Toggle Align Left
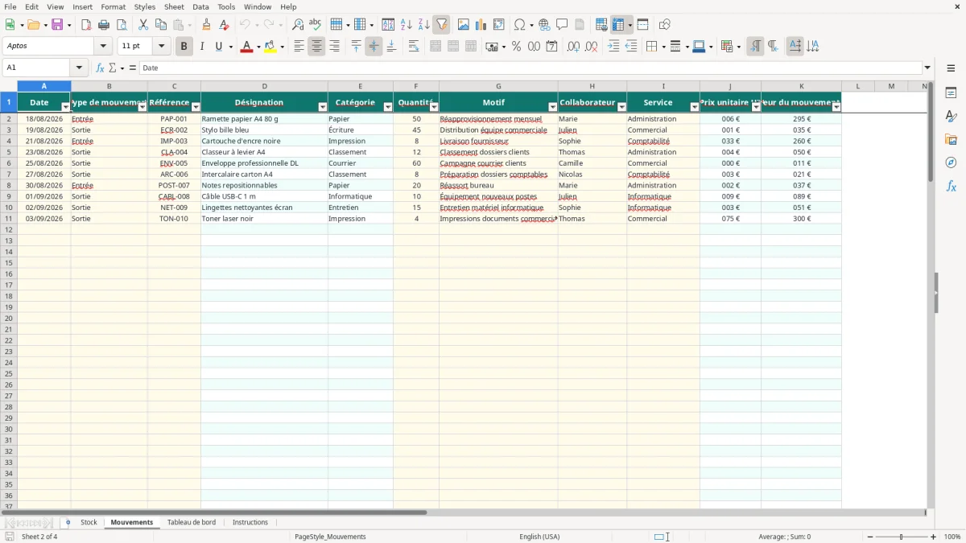Viewport: 966px width, 543px height. (x=299, y=47)
